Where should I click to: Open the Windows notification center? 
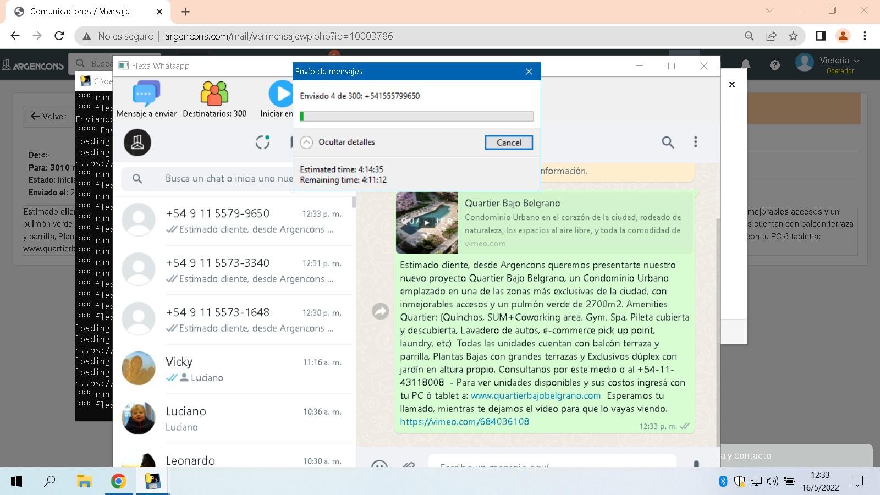coord(857,481)
